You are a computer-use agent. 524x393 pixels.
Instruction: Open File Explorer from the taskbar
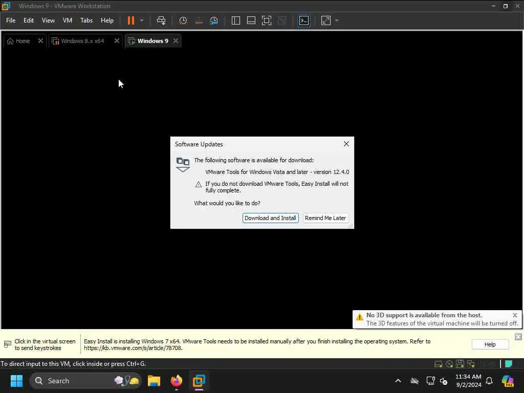click(x=154, y=381)
